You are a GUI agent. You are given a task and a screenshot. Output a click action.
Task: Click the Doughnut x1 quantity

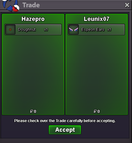(x=46, y=30)
